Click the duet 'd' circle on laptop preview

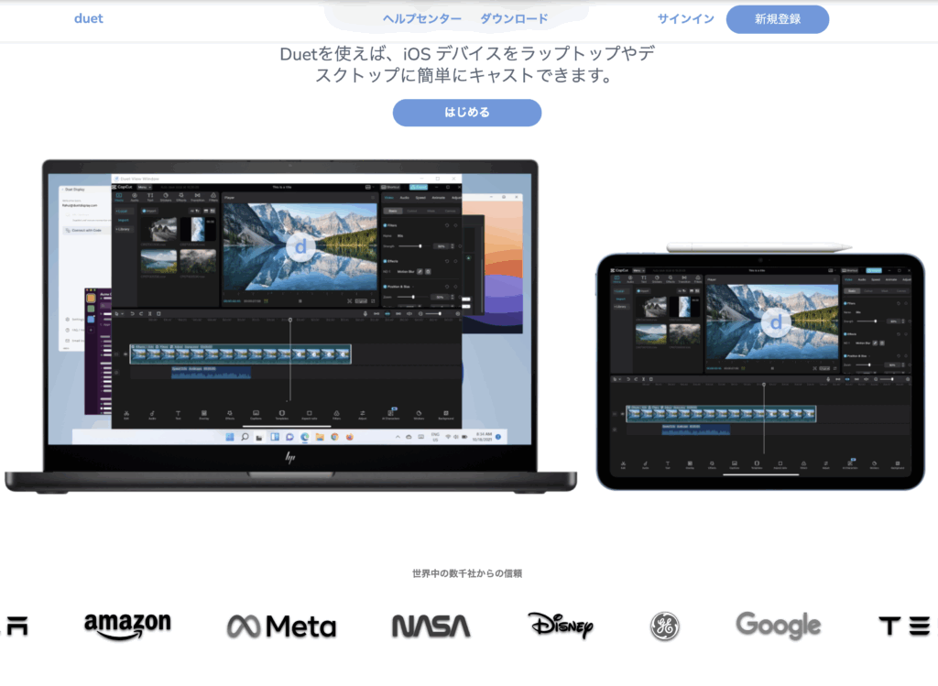300,247
